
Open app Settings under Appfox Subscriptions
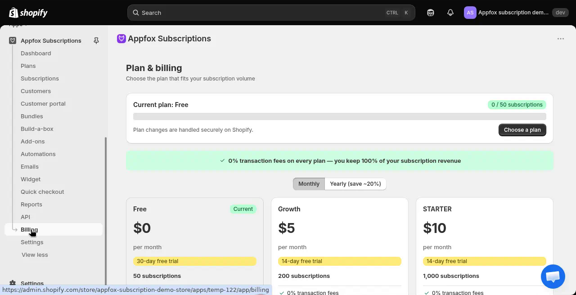(x=32, y=242)
